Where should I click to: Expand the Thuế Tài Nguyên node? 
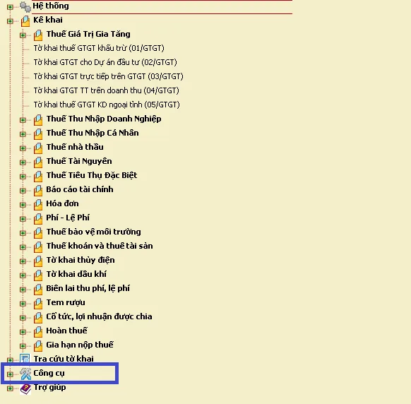tap(23, 162)
